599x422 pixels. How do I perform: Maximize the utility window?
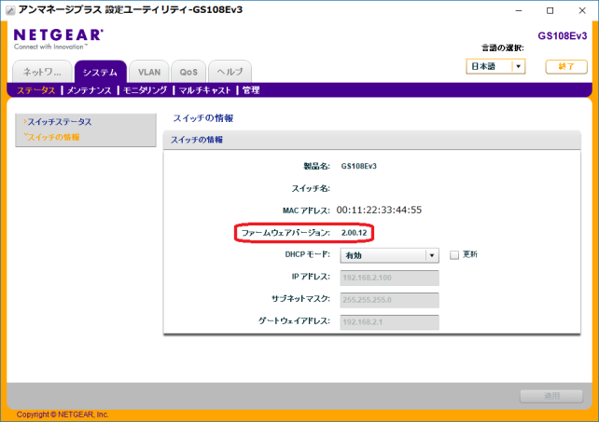[x=550, y=10]
